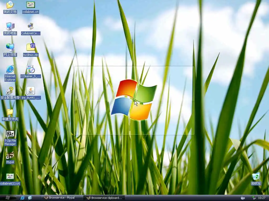Screen dimensions: 269x201
Task: Launch the 7-Zip File Manager shortcut
Action: (x=10, y=138)
